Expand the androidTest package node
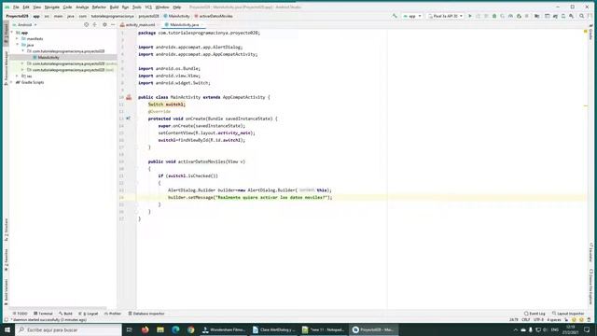 click(22, 63)
